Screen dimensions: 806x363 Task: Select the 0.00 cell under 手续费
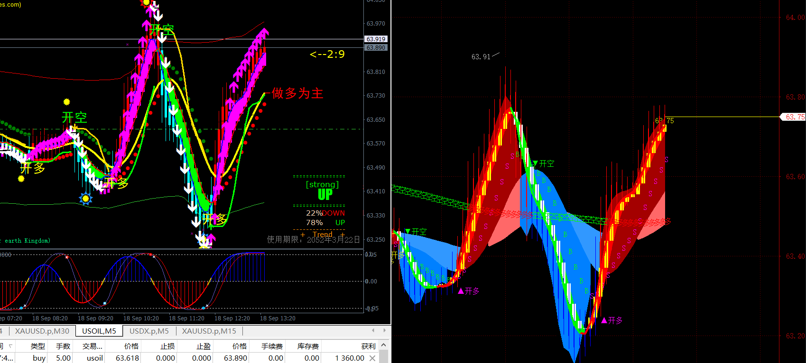276,358
